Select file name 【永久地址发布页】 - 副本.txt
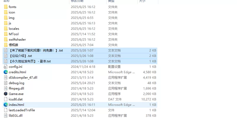The width and height of the screenshot is (237, 118). pos(30,61)
